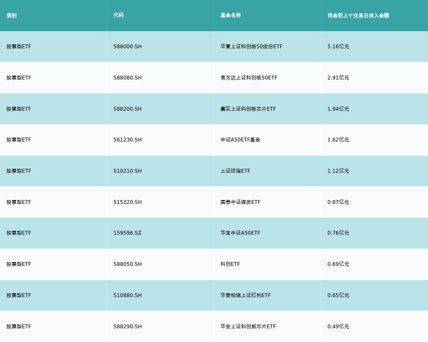The image size is (428, 342).
Task: Select fund code 588000.SH
Action: [x=128, y=47]
